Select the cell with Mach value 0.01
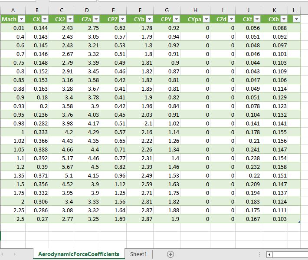308x260 pixels. pos(13,28)
